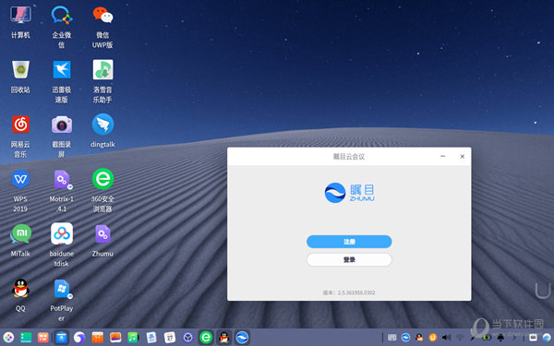Click the QQ icon in system tray
This screenshot has height=346, width=554.
(419, 338)
